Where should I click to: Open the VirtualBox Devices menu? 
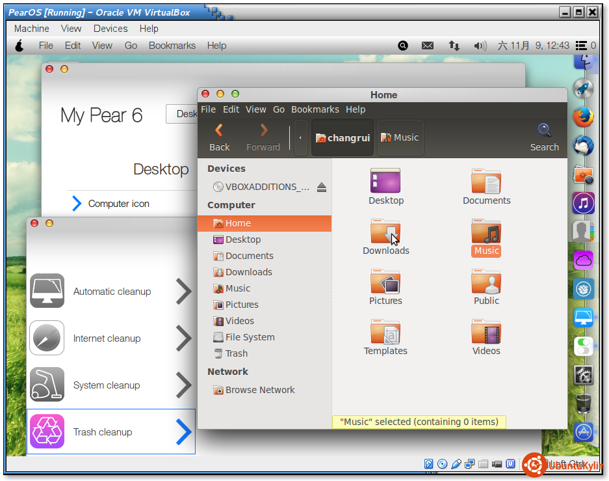pos(110,29)
